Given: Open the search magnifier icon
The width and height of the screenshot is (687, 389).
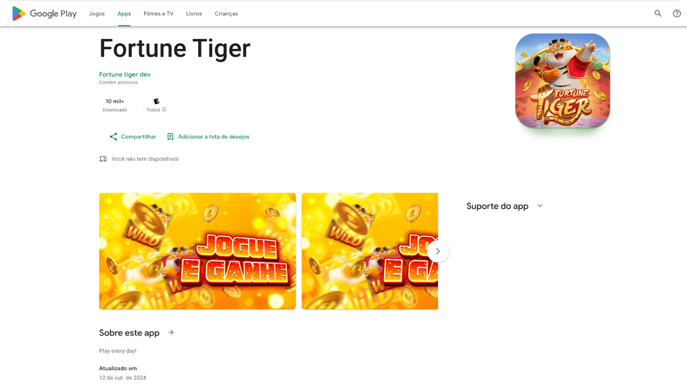Looking at the screenshot, I should click(658, 14).
